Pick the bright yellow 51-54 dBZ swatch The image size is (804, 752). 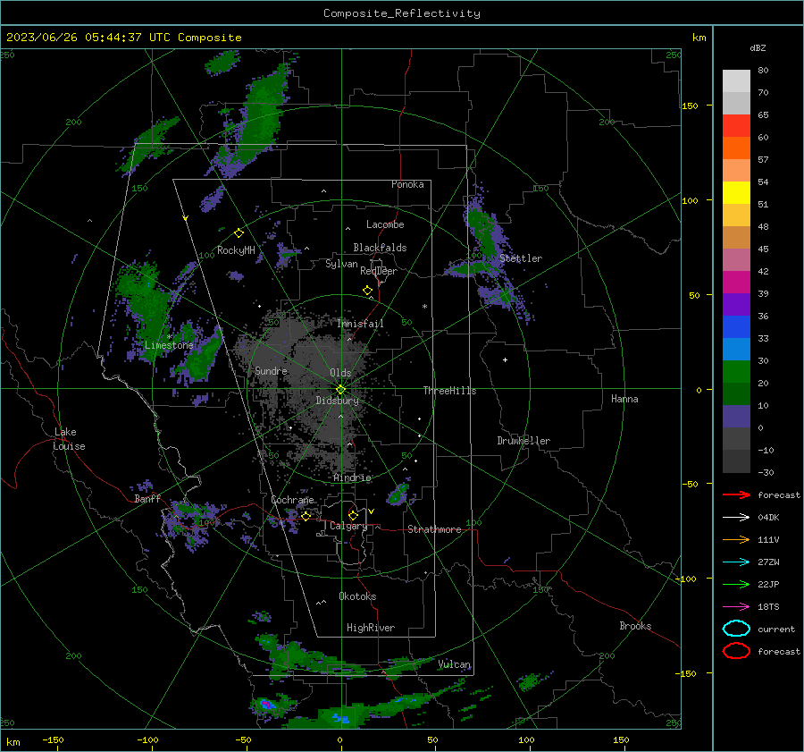point(736,193)
